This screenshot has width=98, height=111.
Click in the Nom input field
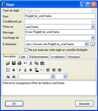point(60,16)
